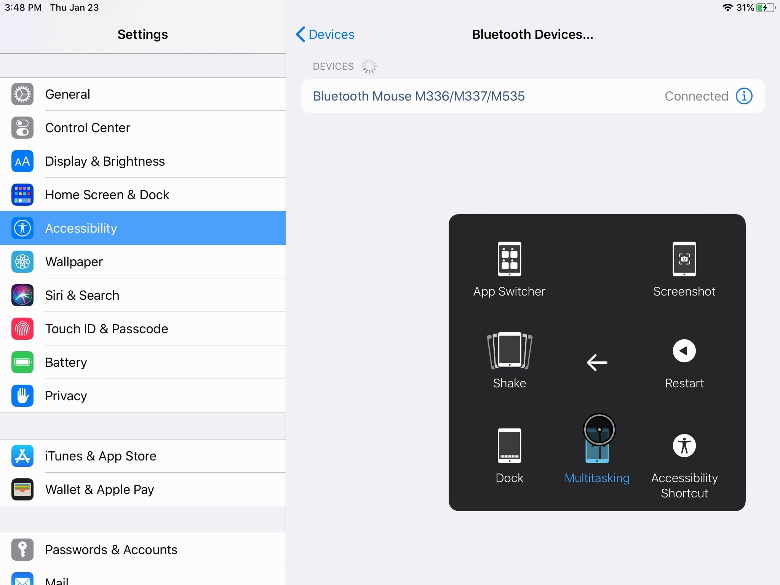Tap the Touch ID fingerprint icon
This screenshot has width=780, height=585.
click(x=22, y=329)
